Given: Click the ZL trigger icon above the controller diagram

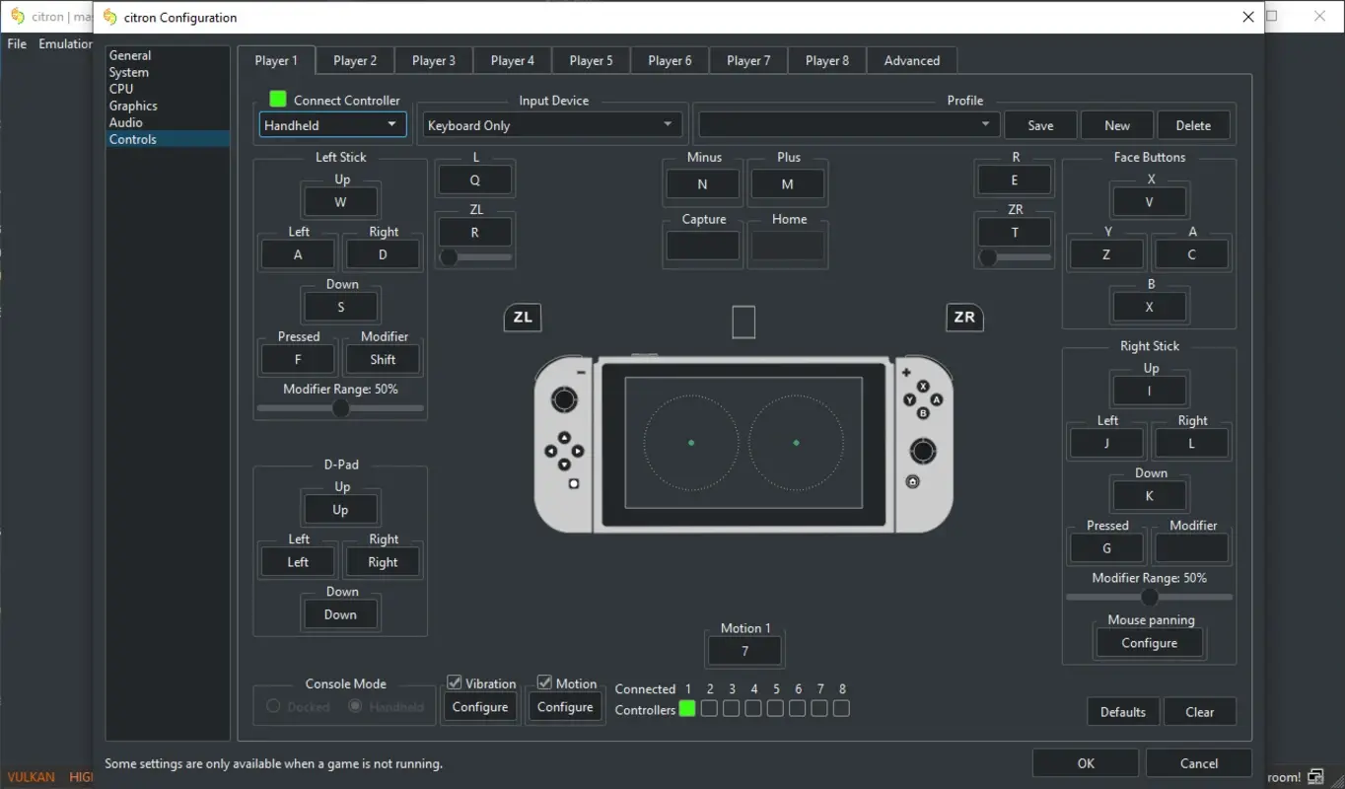Looking at the screenshot, I should click(x=522, y=317).
